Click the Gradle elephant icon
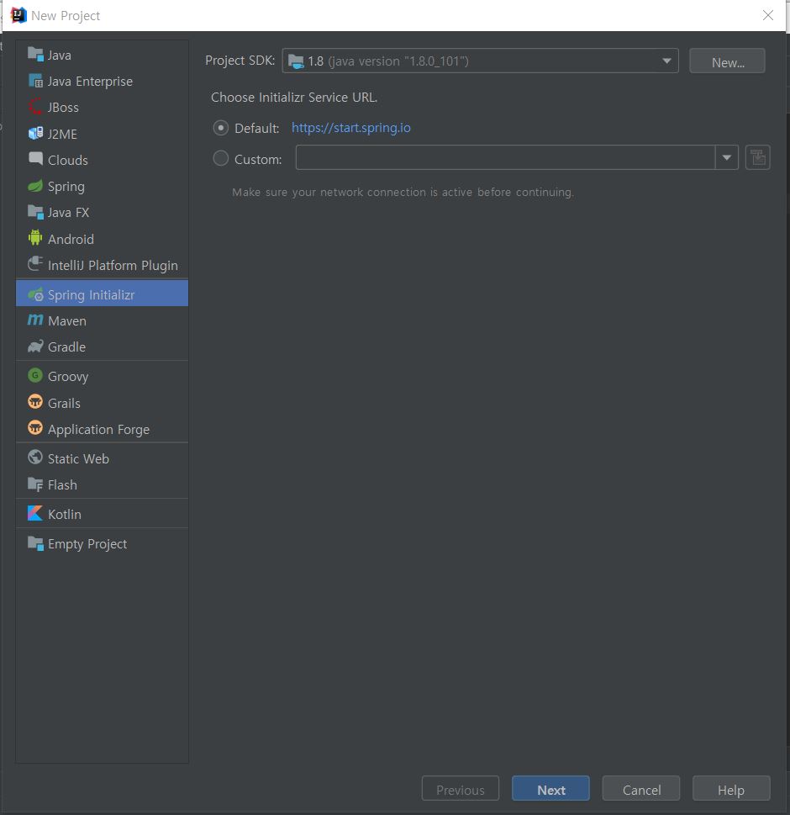Screen dimensions: 790x815 click(x=35, y=347)
